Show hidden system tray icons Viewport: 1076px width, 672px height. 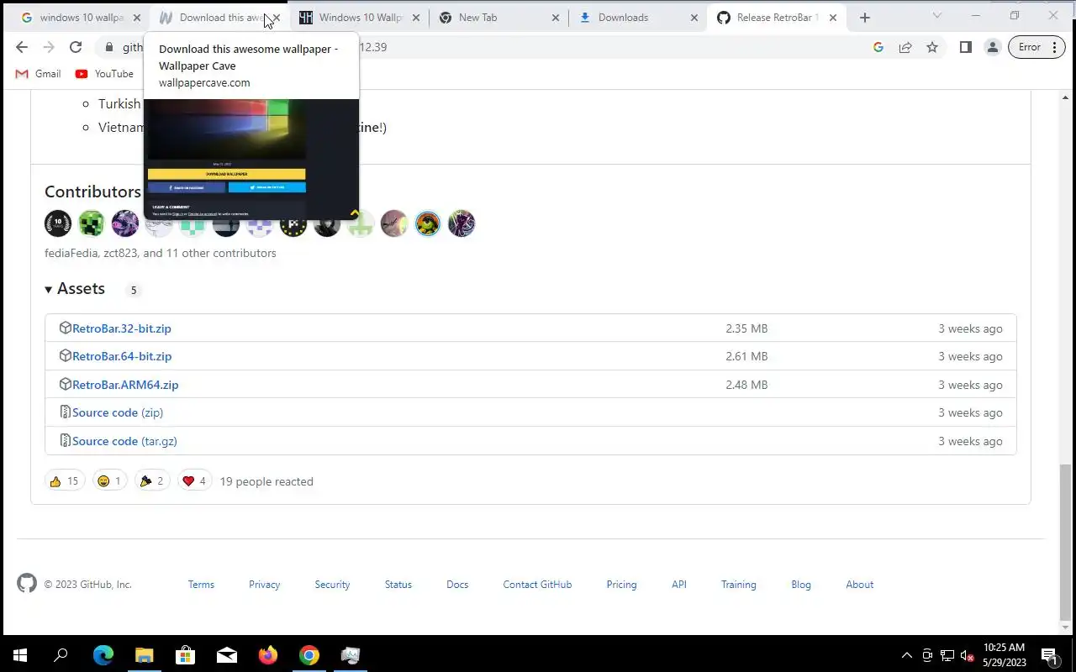[x=906, y=655]
